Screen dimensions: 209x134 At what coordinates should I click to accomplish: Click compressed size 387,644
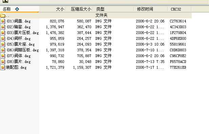point(84,33)
